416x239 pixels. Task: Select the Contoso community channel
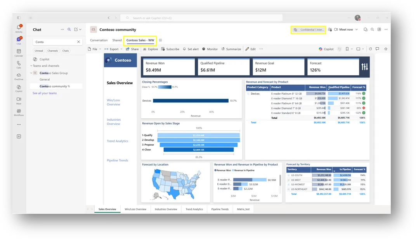[56, 86]
